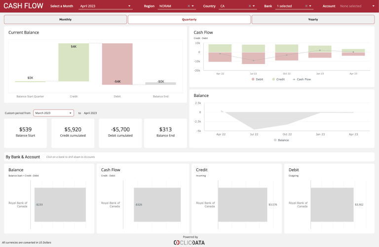Switch to the Yearly tab
Image resolution: width=379 pixels, height=247 pixels.
[313, 20]
